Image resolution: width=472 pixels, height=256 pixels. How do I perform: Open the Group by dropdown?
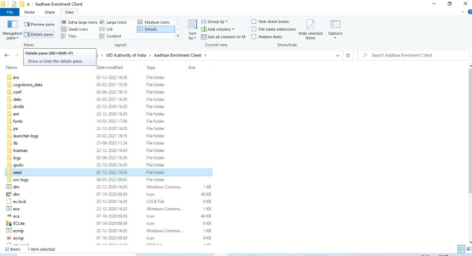pos(215,22)
